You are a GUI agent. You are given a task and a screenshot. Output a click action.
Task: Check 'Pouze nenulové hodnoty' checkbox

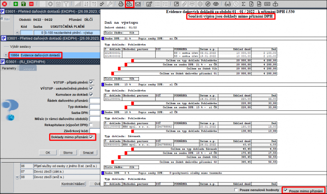tap(236, 190)
